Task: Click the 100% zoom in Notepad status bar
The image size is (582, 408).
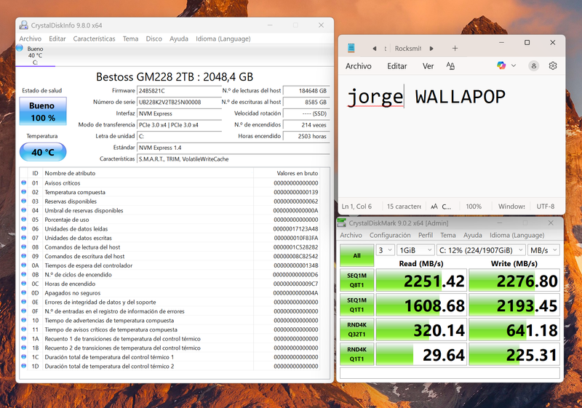Action: (474, 207)
